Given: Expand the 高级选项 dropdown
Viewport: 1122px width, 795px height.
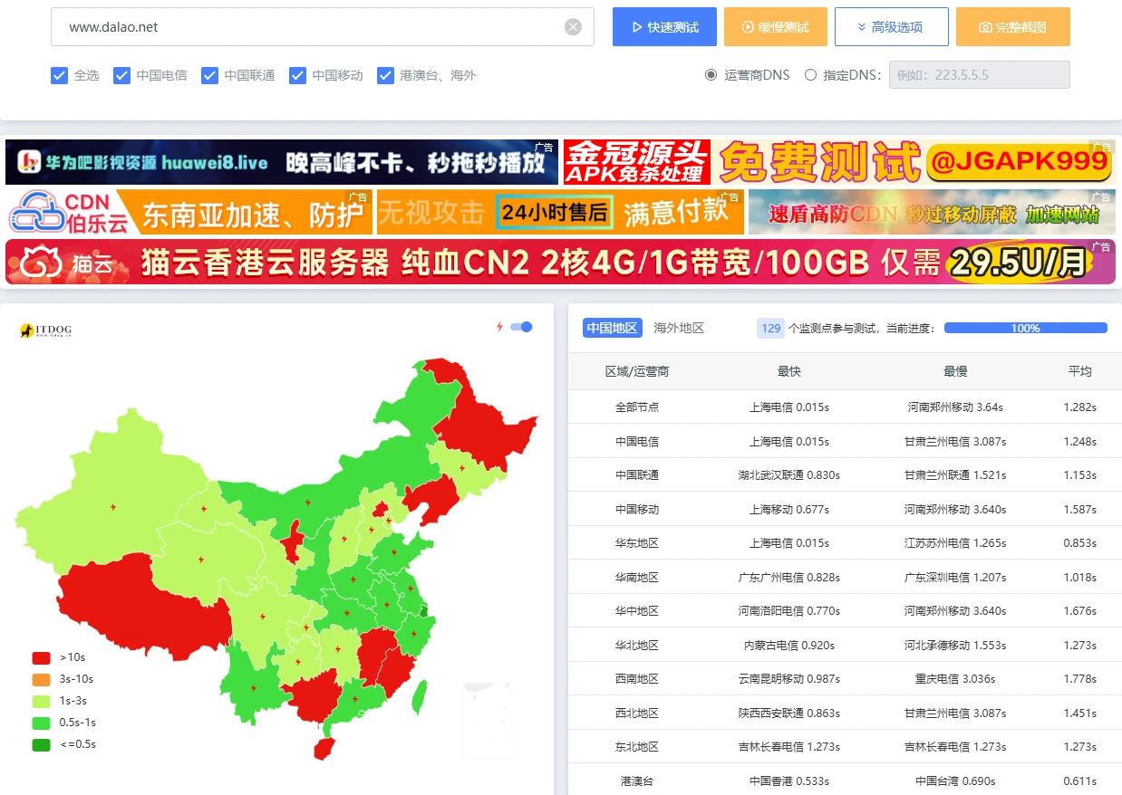Looking at the screenshot, I should [891, 27].
